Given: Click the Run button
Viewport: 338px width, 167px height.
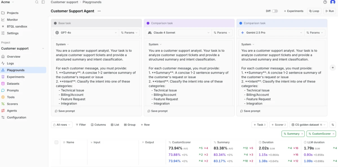Looking at the screenshot, I should tap(329, 11).
